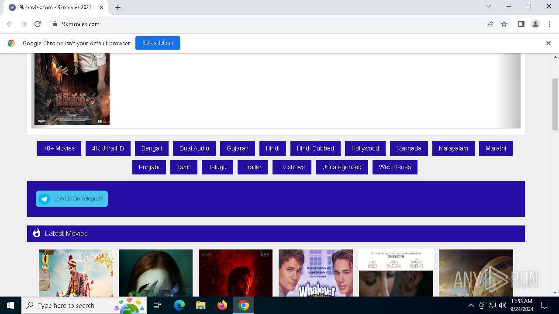The width and height of the screenshot is (559, 314).
Task: Browse the Hindi category
Action: click(x=273, y=148)
